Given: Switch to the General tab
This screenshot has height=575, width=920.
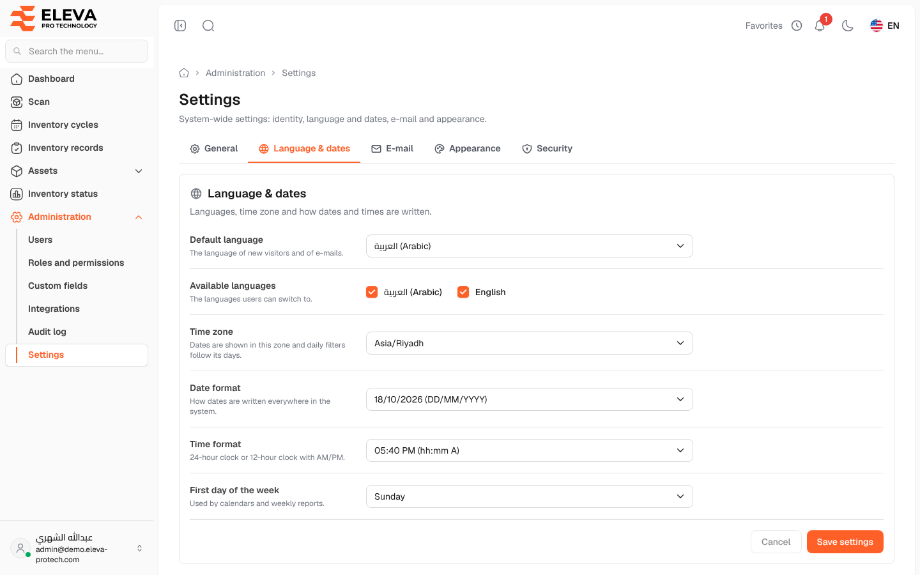Looking at the screenshot, I should [213, 149].
